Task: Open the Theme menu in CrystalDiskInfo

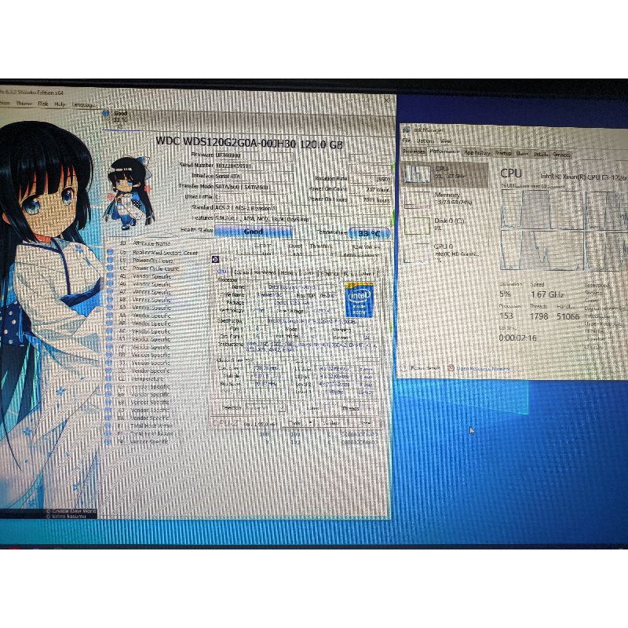Action: pos(24,104)
